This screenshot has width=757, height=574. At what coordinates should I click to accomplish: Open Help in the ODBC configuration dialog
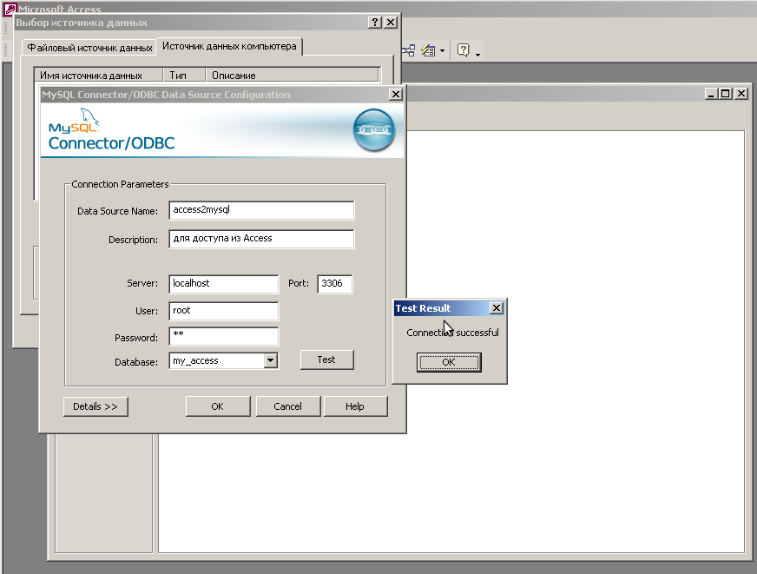coord(355,406)
